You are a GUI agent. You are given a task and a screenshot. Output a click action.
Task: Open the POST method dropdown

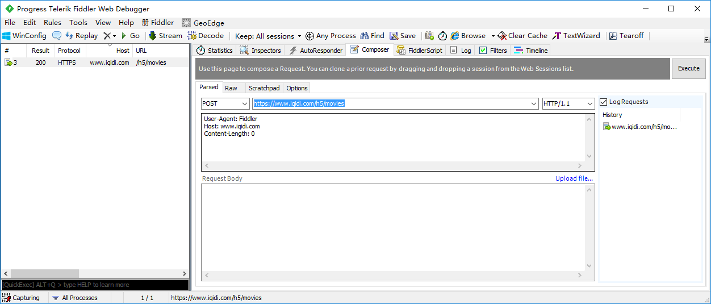point(225,103)
